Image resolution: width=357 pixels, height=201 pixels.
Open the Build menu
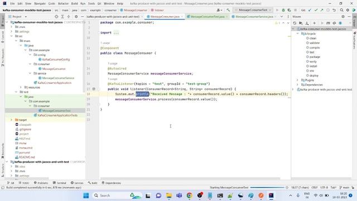pos(74,3)
